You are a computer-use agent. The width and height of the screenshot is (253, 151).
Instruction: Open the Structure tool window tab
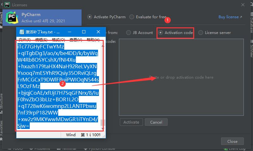pyautogui.click(x=1, y=101)
